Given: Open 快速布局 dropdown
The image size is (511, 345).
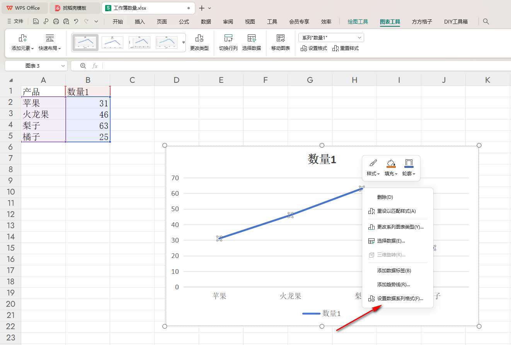Looking at the screenshot, I should (50, 43).
